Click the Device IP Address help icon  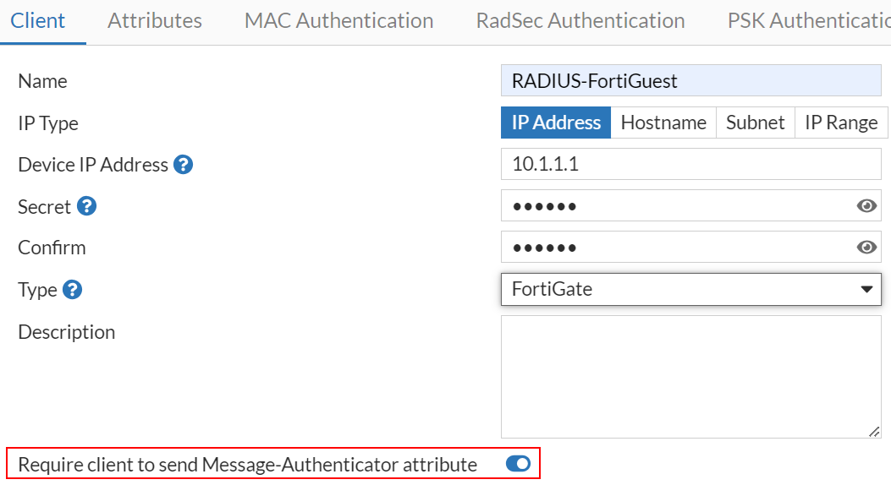coord(184,165)
